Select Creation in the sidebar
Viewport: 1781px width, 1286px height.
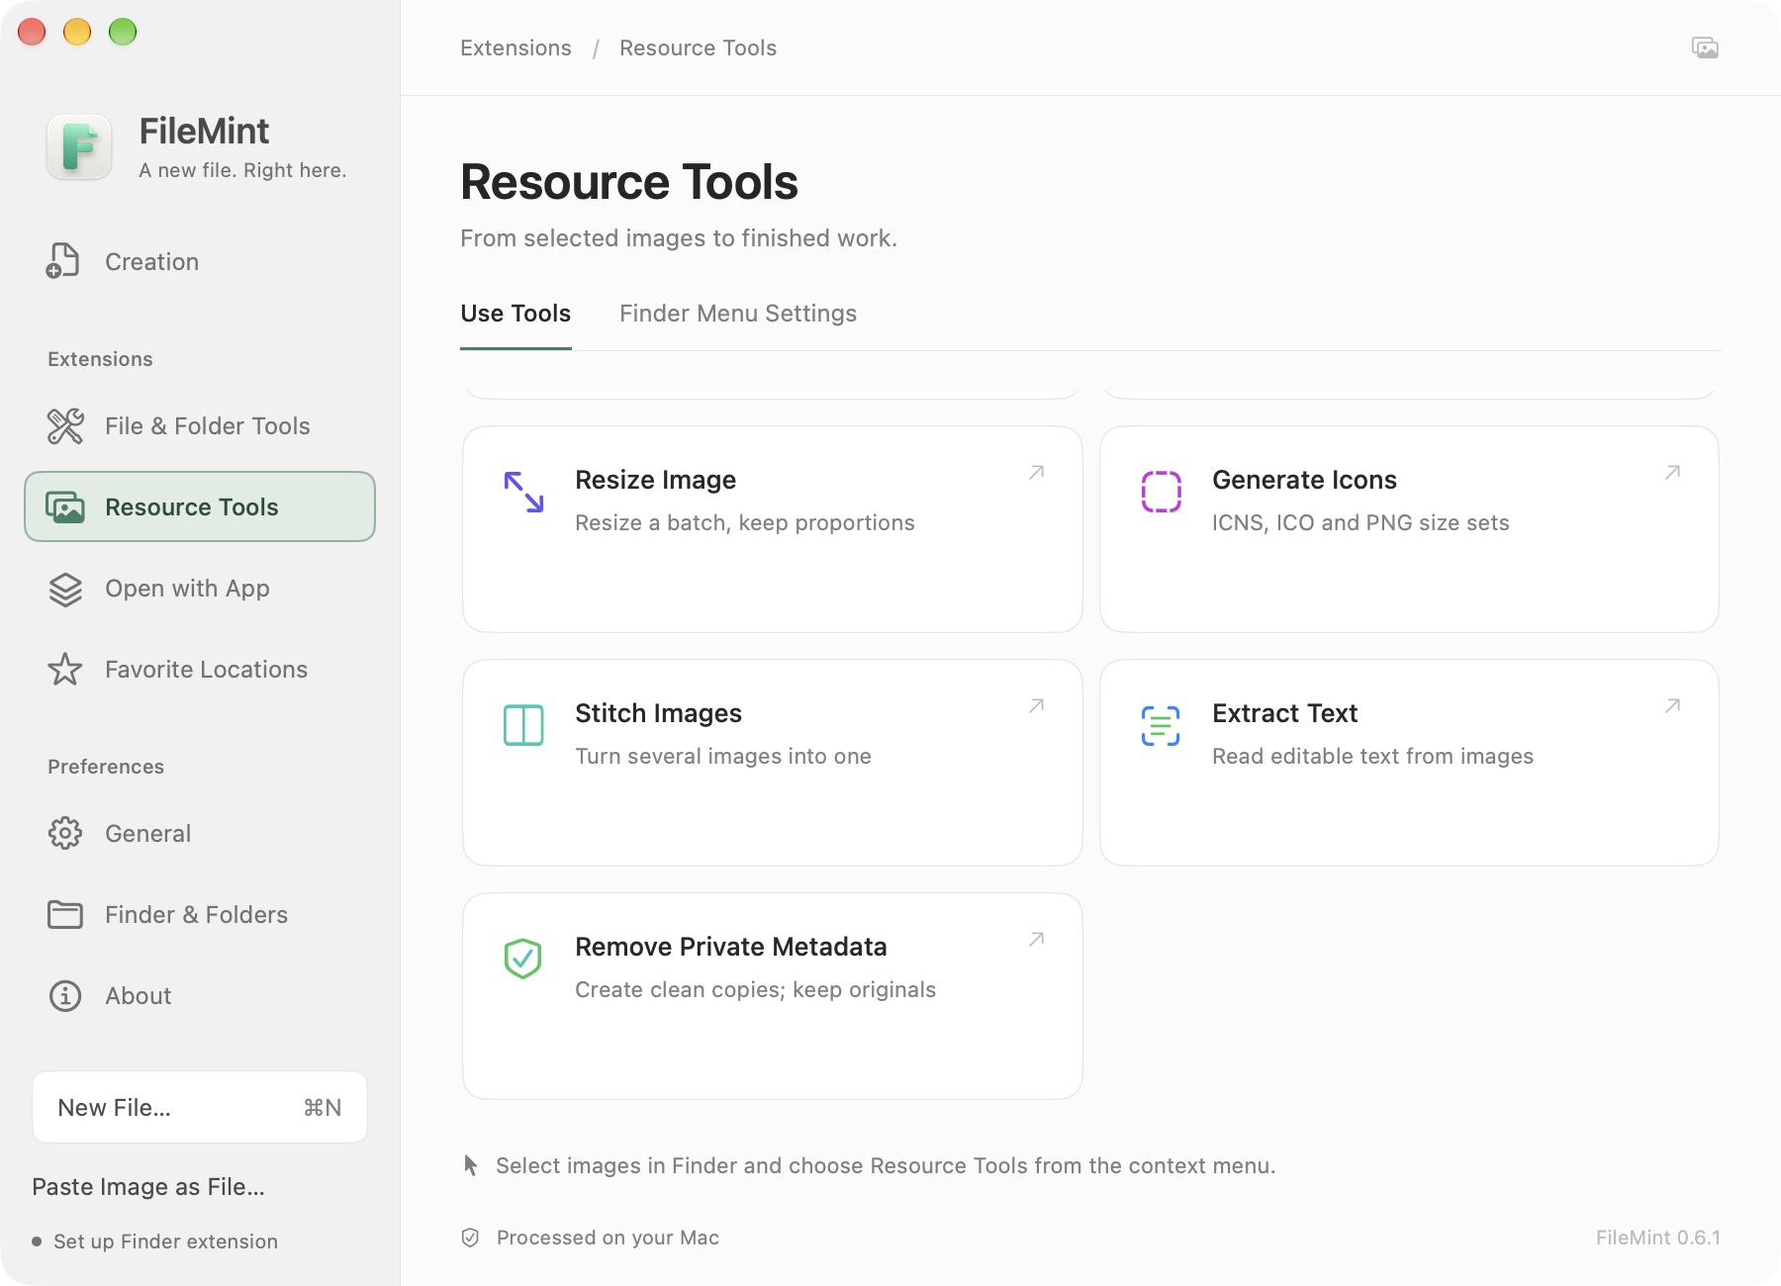pos(200,262)
